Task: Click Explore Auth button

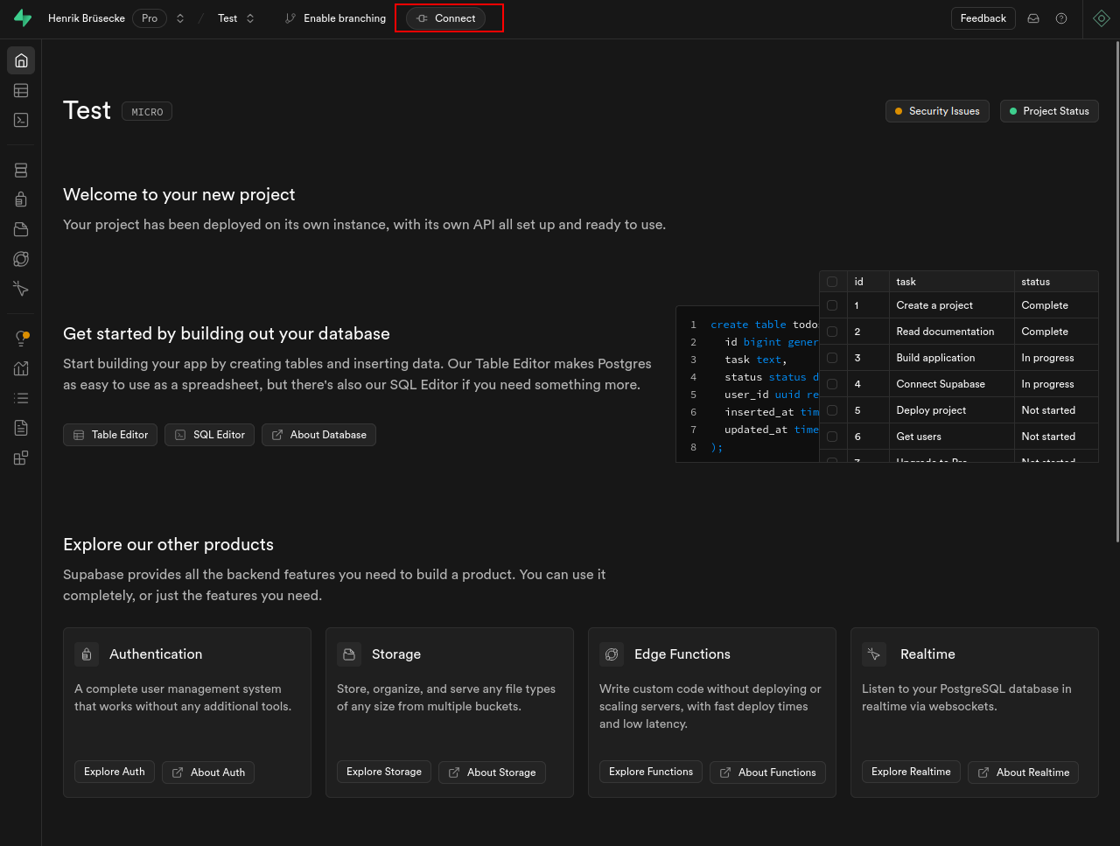Action: point(115,772)
